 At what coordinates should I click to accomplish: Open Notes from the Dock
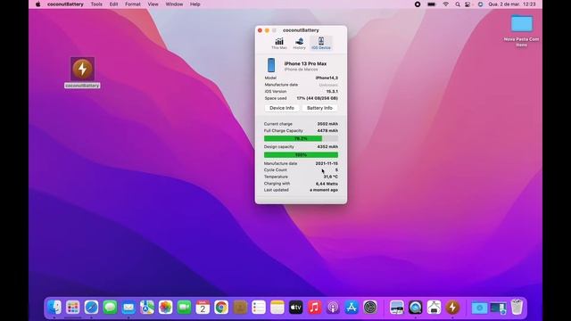pyautogui.click(x=277, y=308)
